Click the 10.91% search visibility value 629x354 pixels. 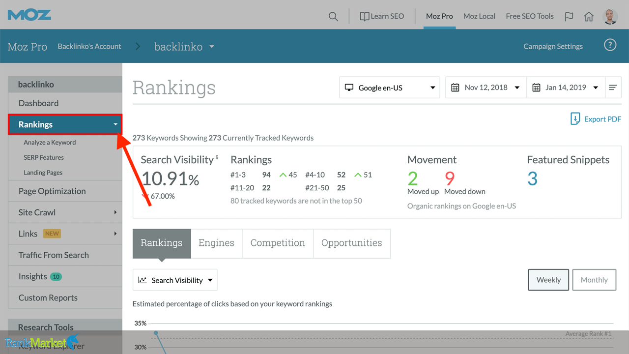coord(170,178)
